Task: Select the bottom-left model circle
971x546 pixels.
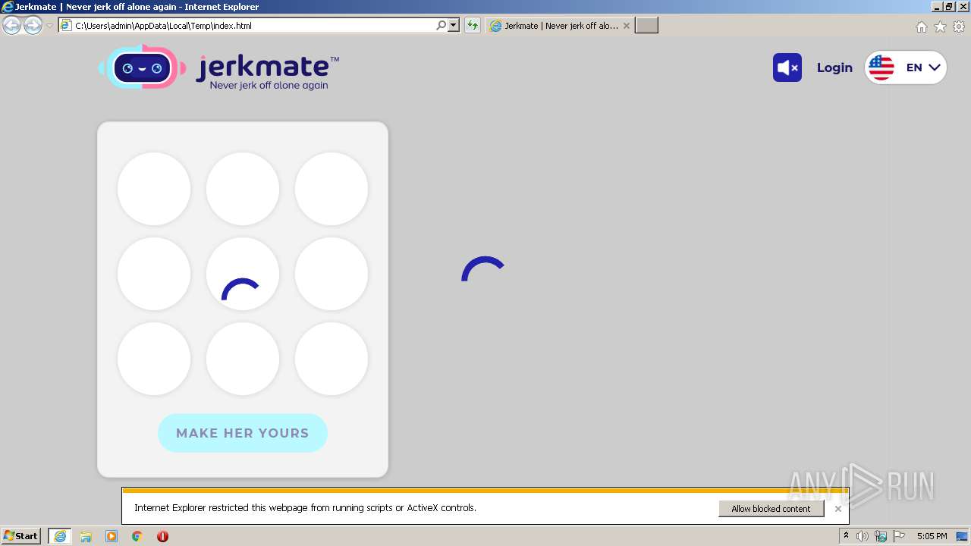Action: [154, 359]
